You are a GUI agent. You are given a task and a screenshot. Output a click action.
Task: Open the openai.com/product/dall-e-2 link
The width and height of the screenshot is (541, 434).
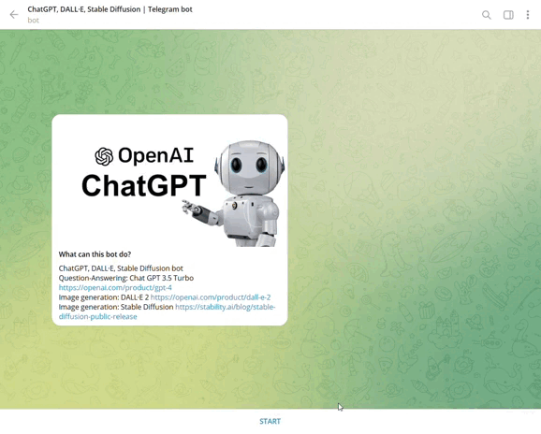(x=211, y=297)
